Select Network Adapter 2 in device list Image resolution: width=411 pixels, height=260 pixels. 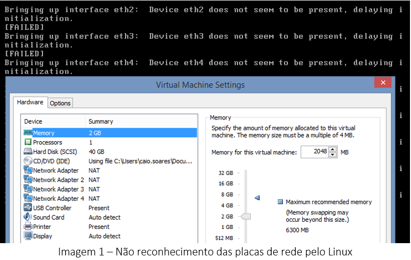click(x=58, y=180)
